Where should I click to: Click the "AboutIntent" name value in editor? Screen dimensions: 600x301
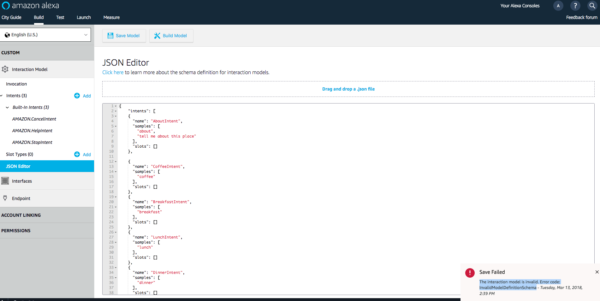(x=165, y=121)
